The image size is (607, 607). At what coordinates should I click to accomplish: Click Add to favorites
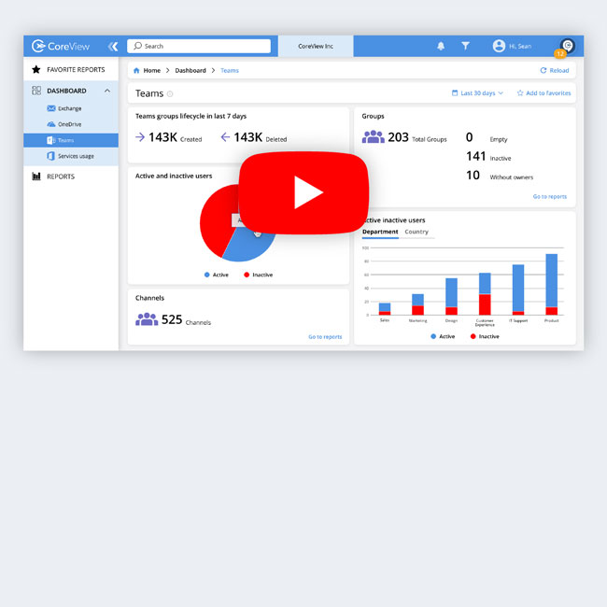543,92
